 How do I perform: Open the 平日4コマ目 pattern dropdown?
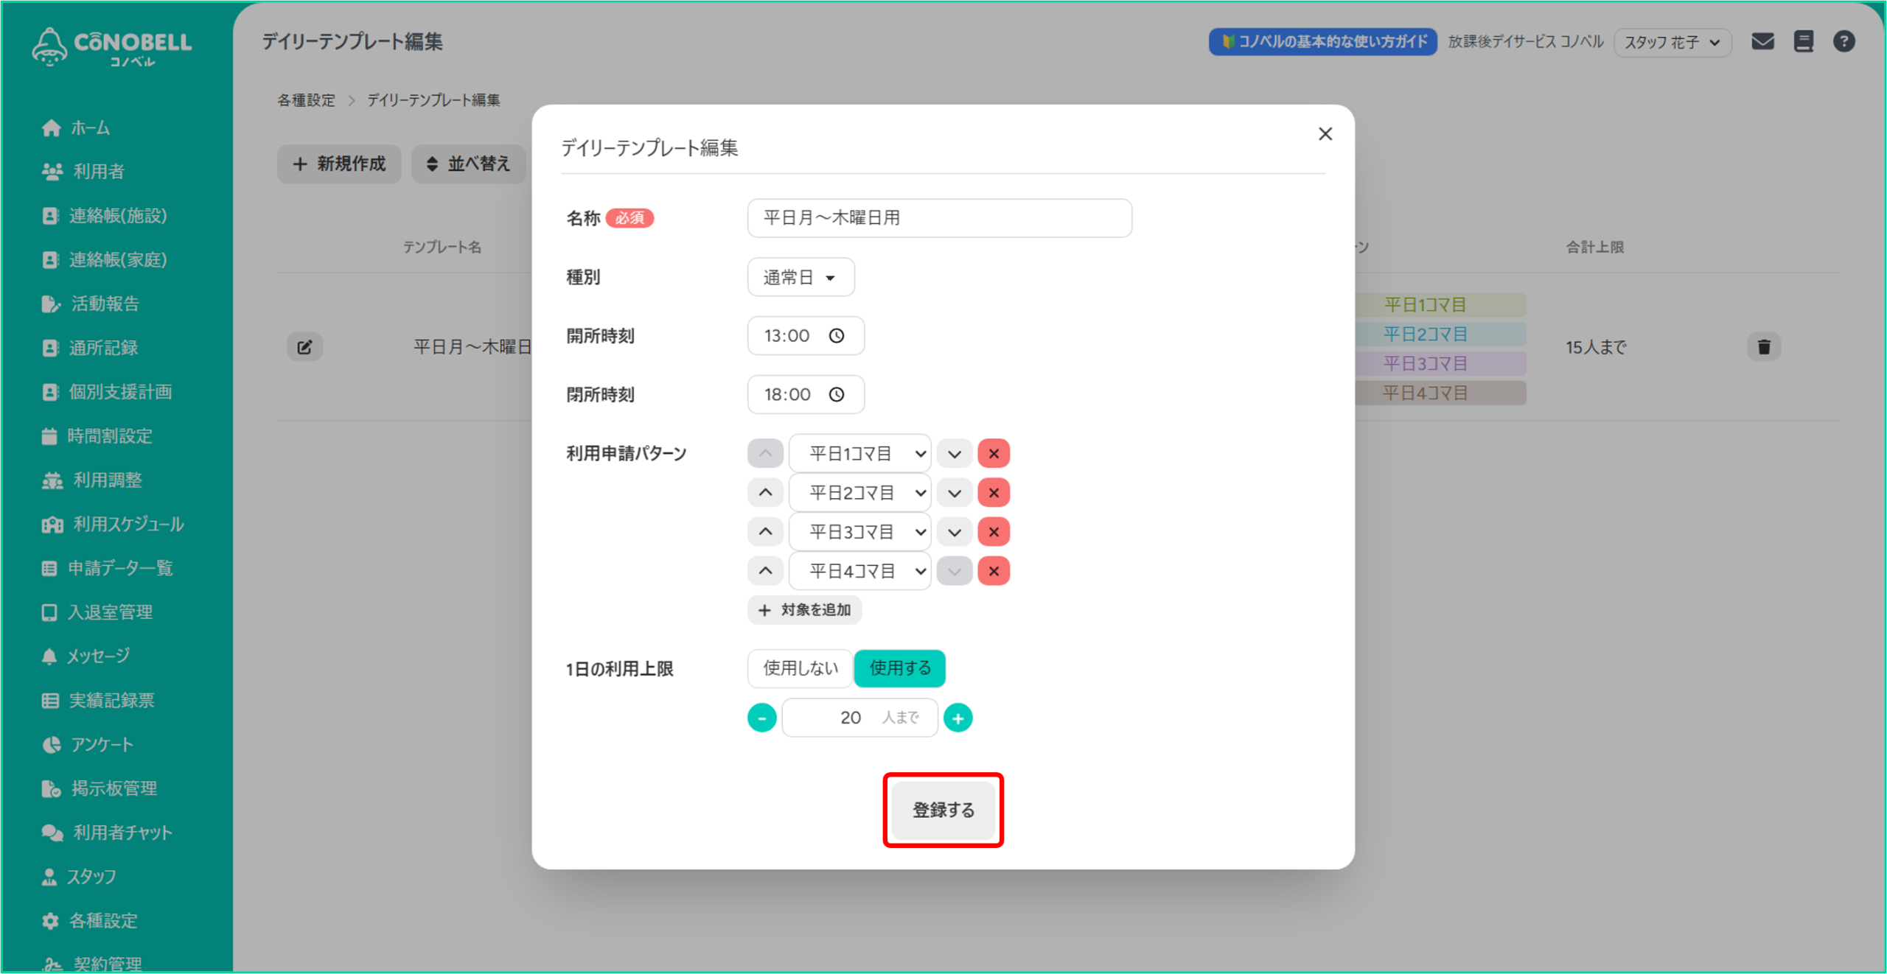pyautogui.click(x=859, y=571)
